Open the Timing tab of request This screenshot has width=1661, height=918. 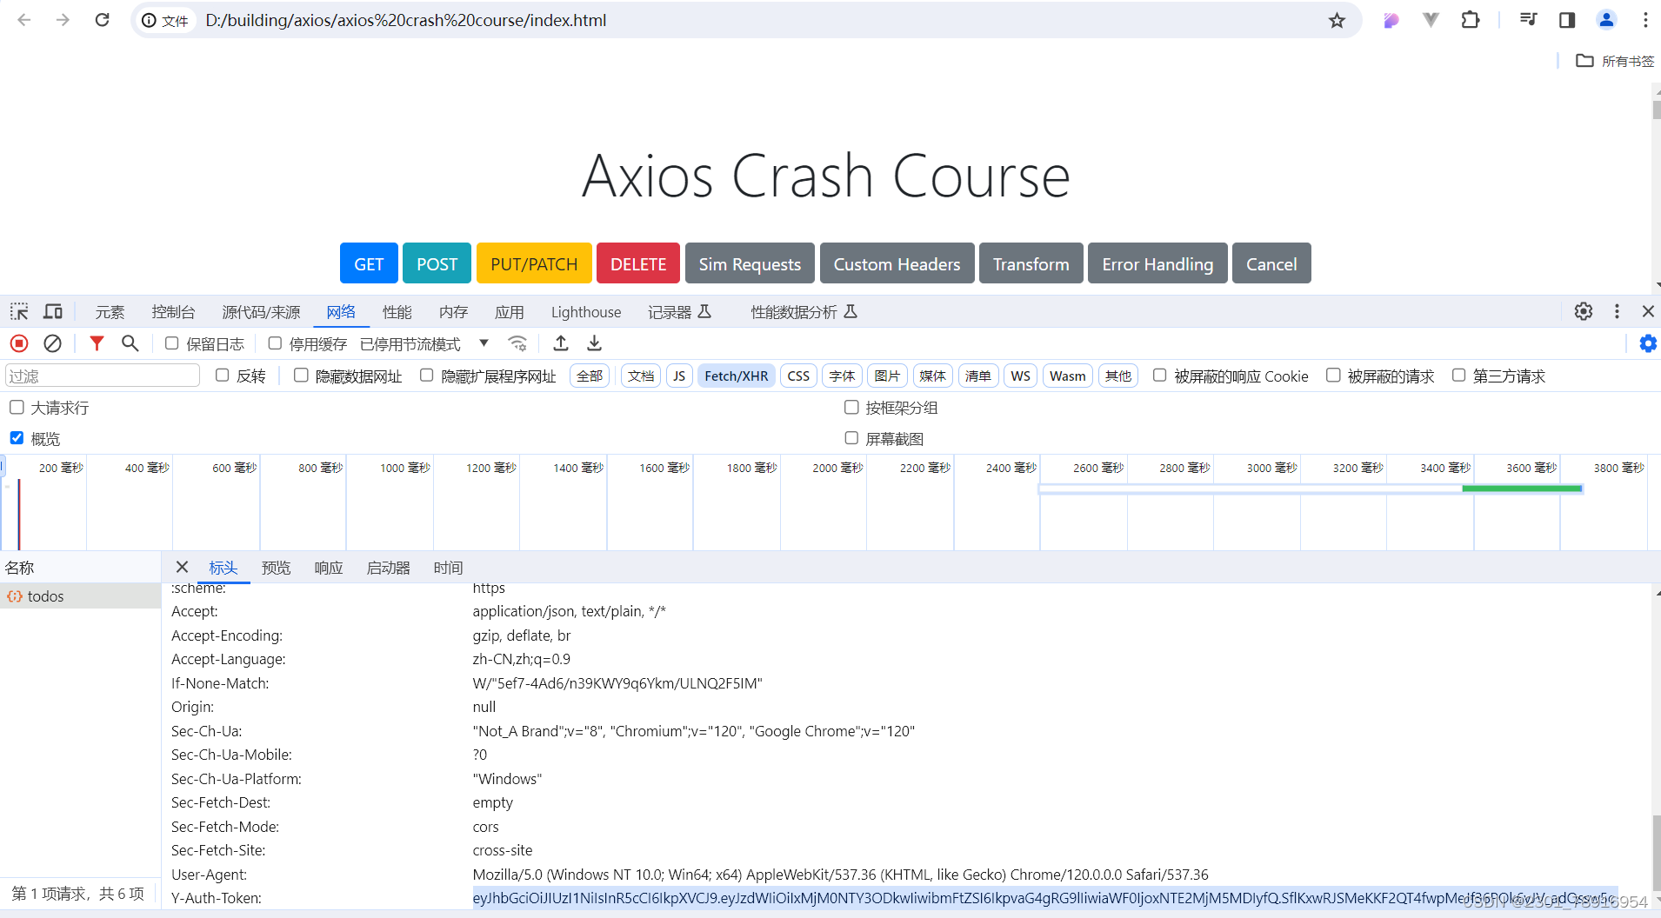pyautogui.click(x=448, y=568)
